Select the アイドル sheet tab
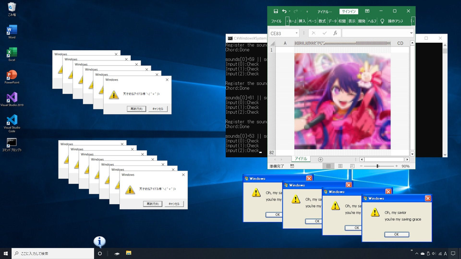 301,159
